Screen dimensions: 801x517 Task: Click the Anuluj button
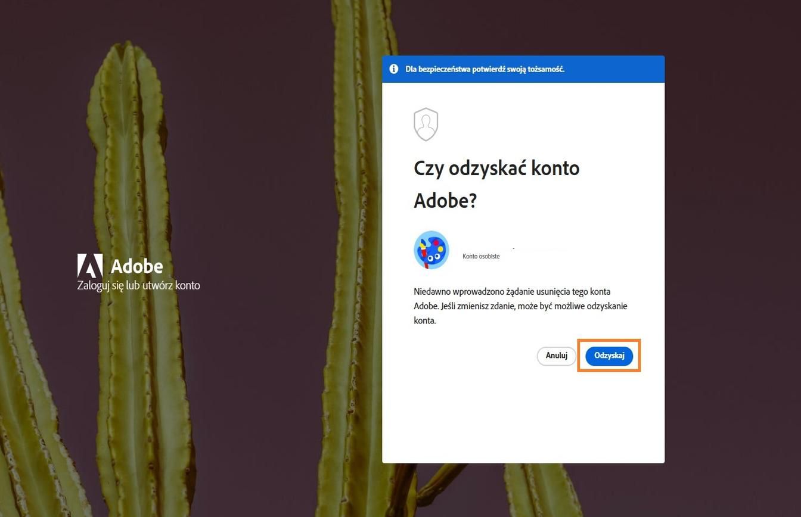[556, 356]
